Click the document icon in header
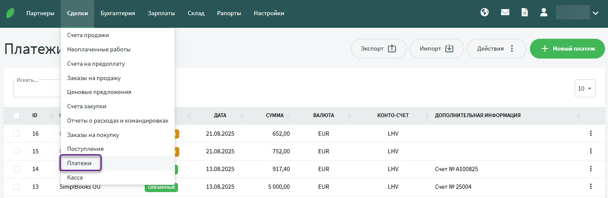 [524, 13]
